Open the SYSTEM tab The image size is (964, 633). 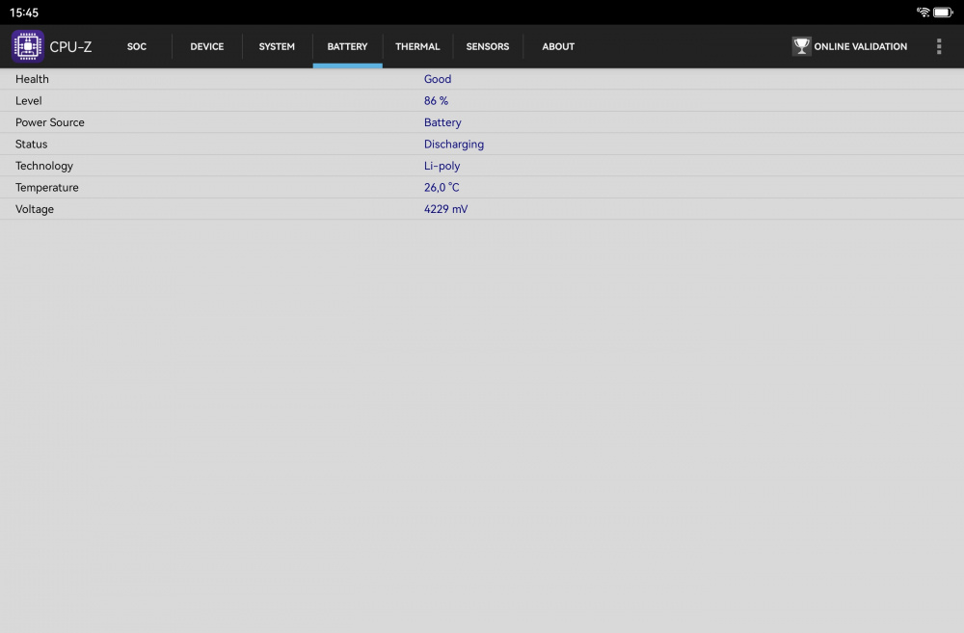point(277,46)
